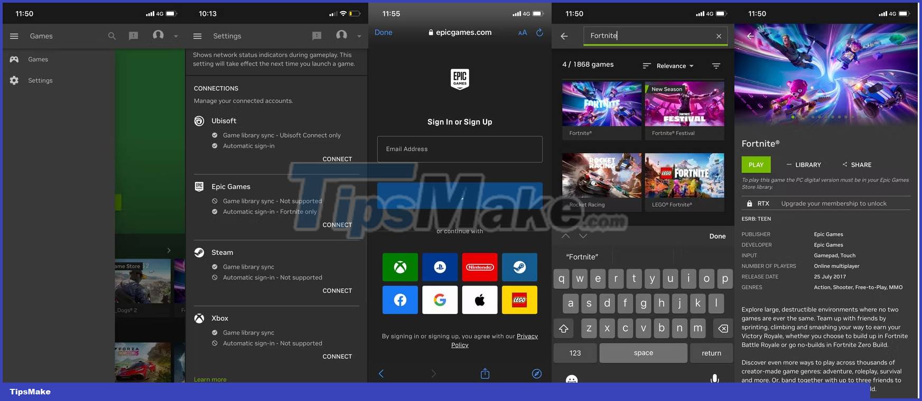The height and width of the screenshot is (401, 922).
Task: Choose "Fortnite" keyboard suggestion
Action: point(582,257)
